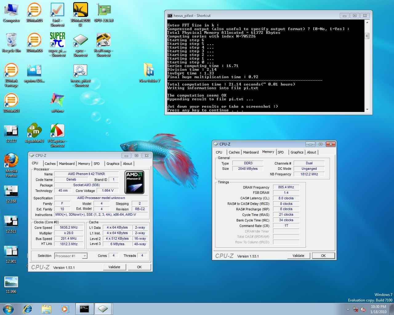This screenshot has height=315, width=394.
Task: Open the Caches tab in right CPU-Z
Action: (234, 152)
